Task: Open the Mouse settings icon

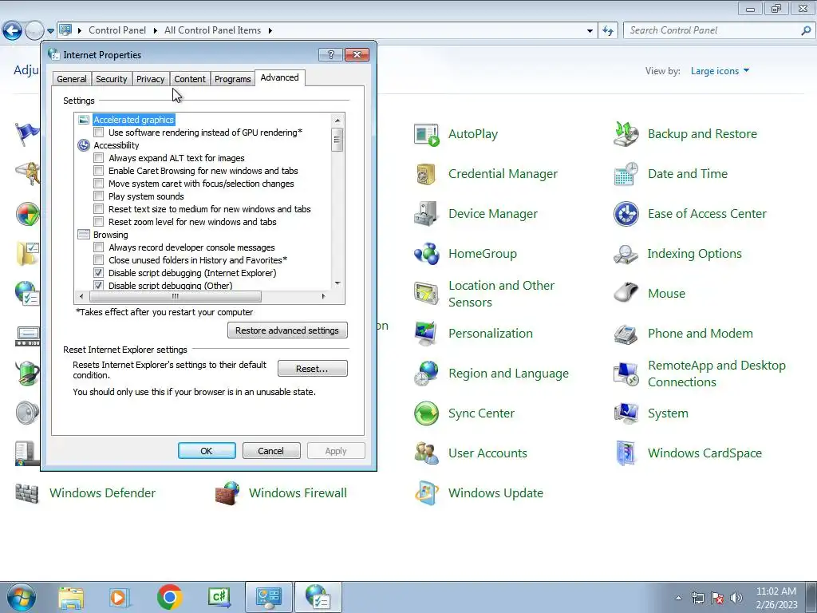Action: coord(626,294)
